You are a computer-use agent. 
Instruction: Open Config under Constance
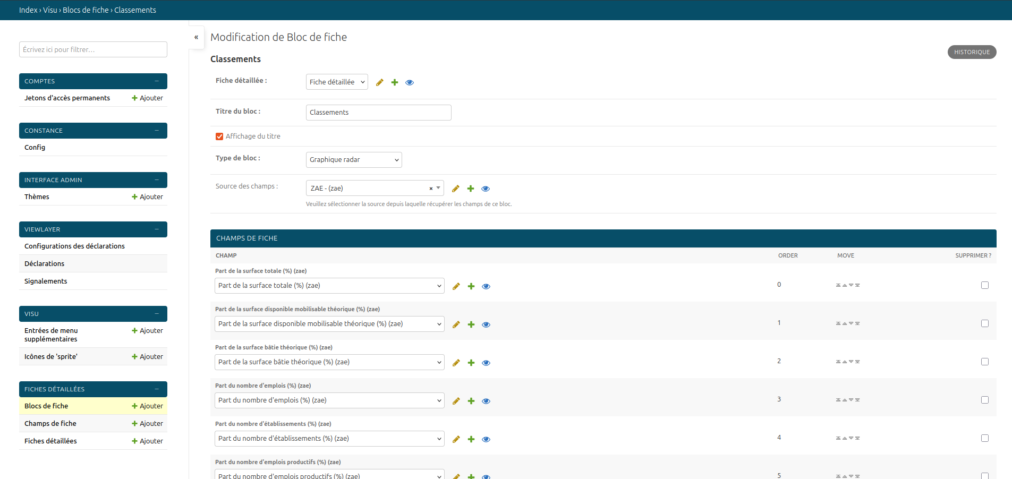pyautogui.click(x=35, y=147)
